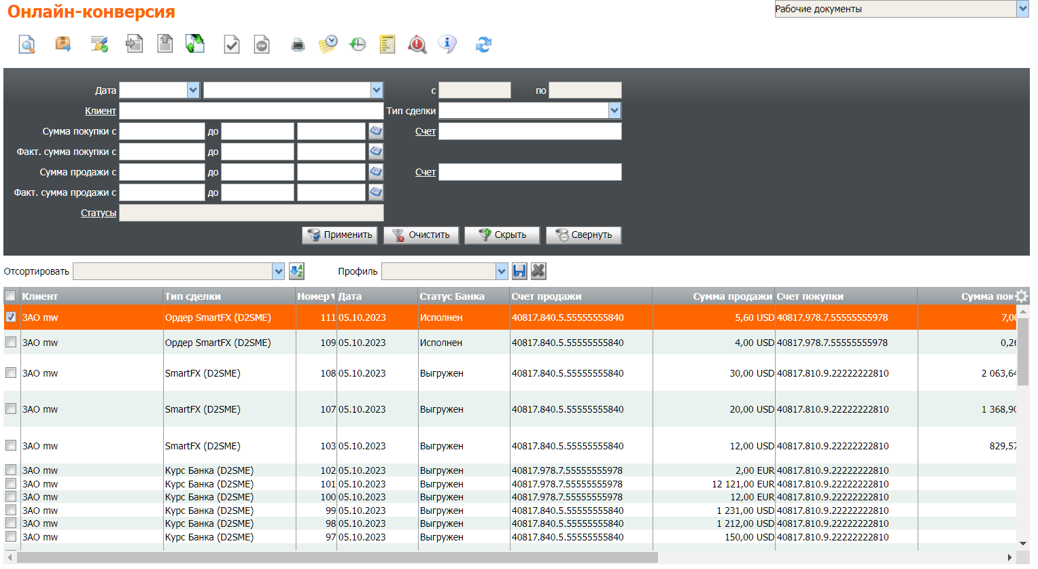The height and width of the screenshot is (569, 1038).
Task: Check the box for row number 102
Action: pos(11,470)
